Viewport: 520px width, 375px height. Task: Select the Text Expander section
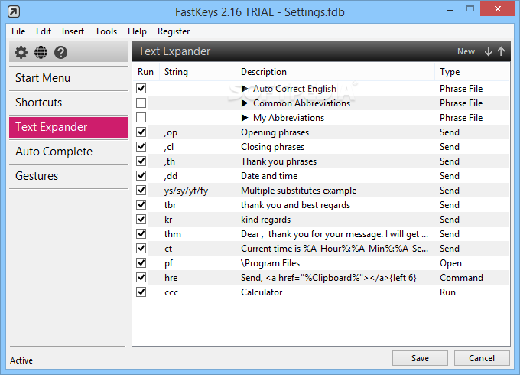tap(69, 127)
